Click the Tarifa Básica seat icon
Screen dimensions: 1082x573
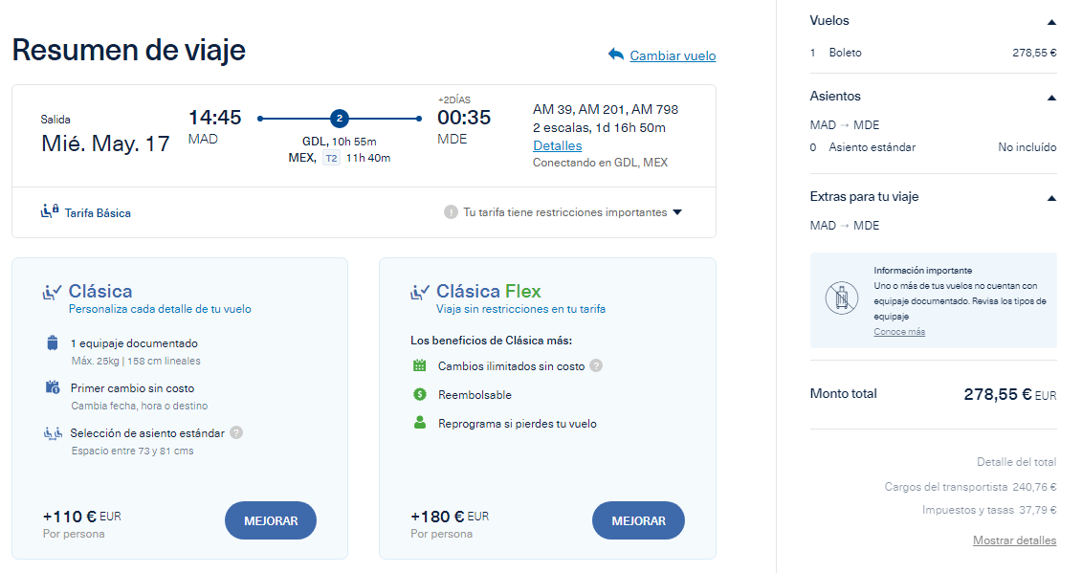coord(50,211)
